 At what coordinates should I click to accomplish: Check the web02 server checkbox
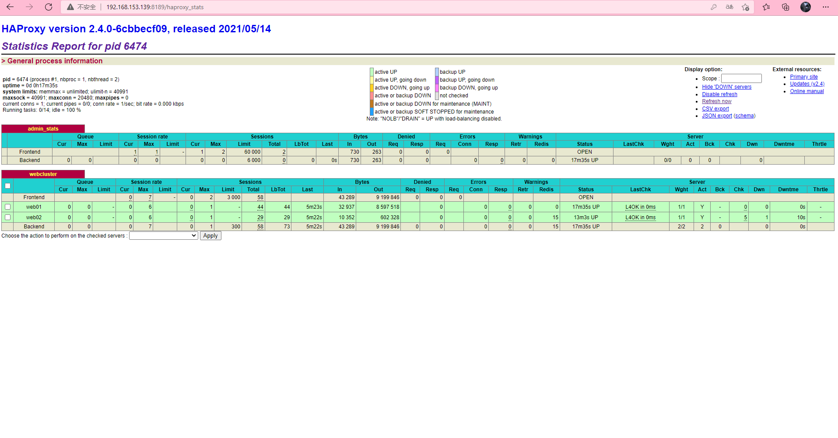tap(7, 217)
